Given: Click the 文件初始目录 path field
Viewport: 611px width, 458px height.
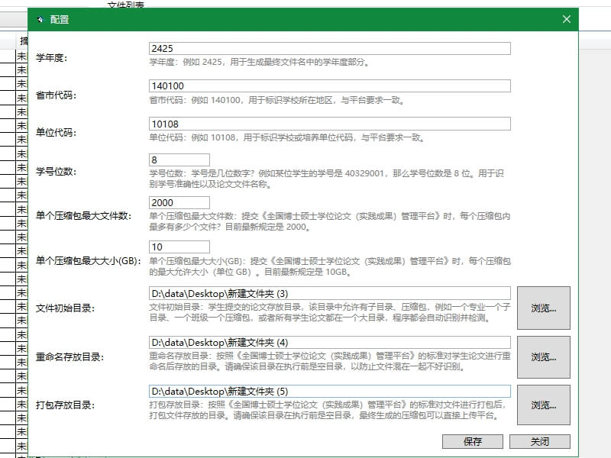Looking at the screenshot, I should [328, 292].
